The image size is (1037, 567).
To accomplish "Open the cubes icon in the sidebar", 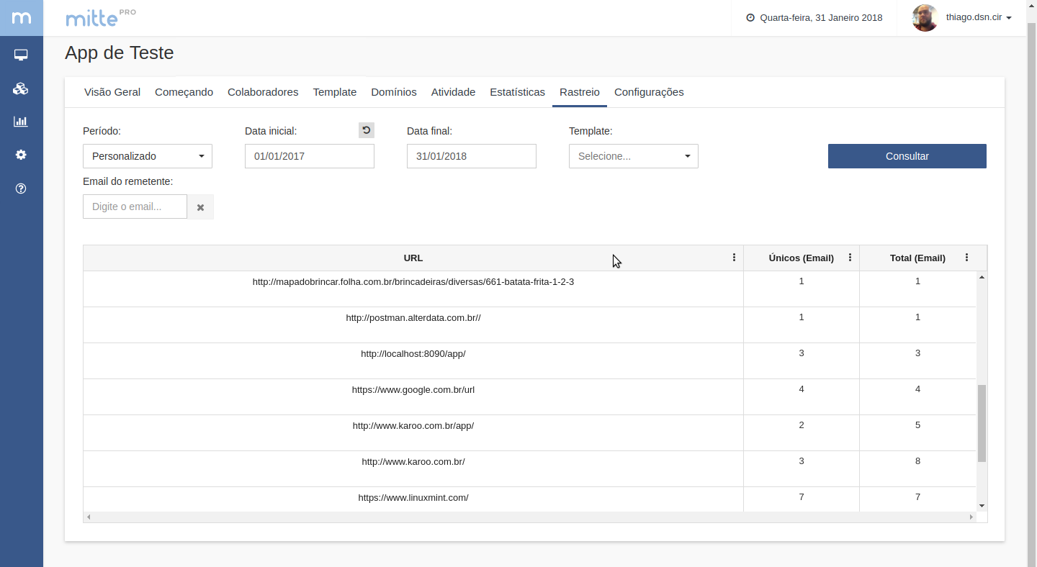I will click(x=21, y=89).
